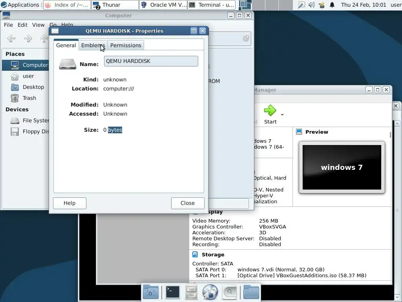
Task: Click the Preview section heading
Action: [x=317, y=132]
